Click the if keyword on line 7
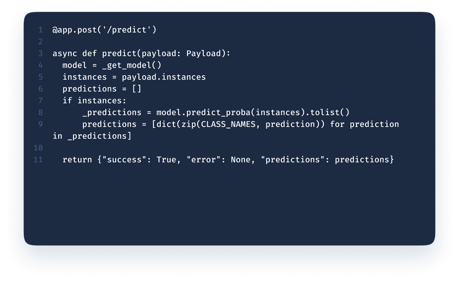The image size is (459, 281). (68, 101)
